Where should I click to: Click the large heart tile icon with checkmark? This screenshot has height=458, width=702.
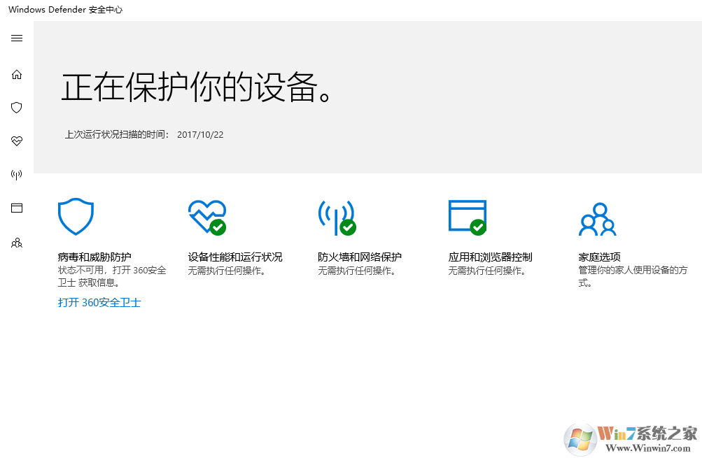point(206,217)
